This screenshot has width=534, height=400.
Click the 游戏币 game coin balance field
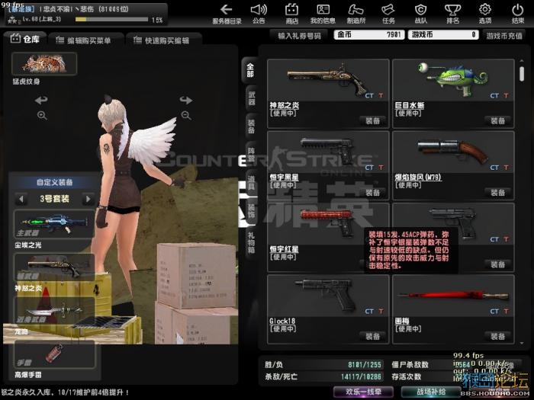(x=443, y=35)
